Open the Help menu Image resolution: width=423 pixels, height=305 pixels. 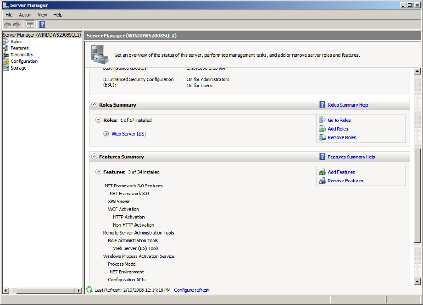click(x=58, y=15)
